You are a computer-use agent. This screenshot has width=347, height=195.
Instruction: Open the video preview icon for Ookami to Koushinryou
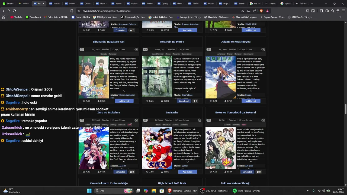209,50
